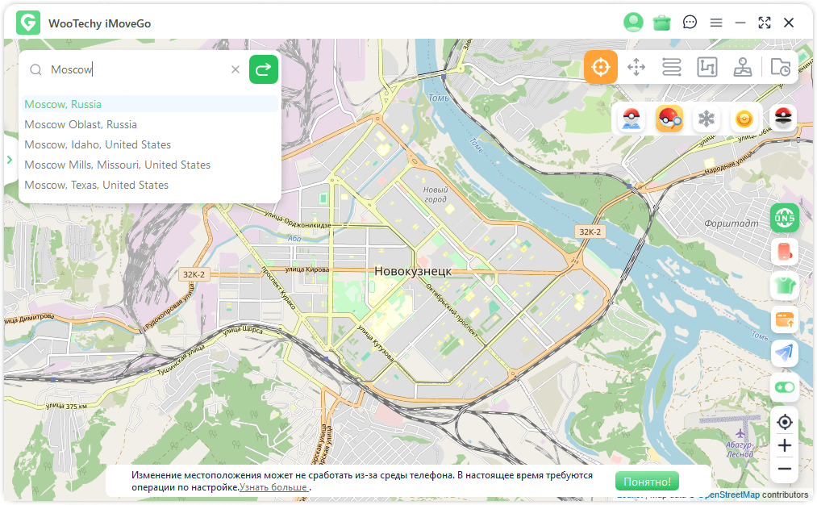
Task: Open the DNS tool in sidebar
Action: click(x=784, y=217)
